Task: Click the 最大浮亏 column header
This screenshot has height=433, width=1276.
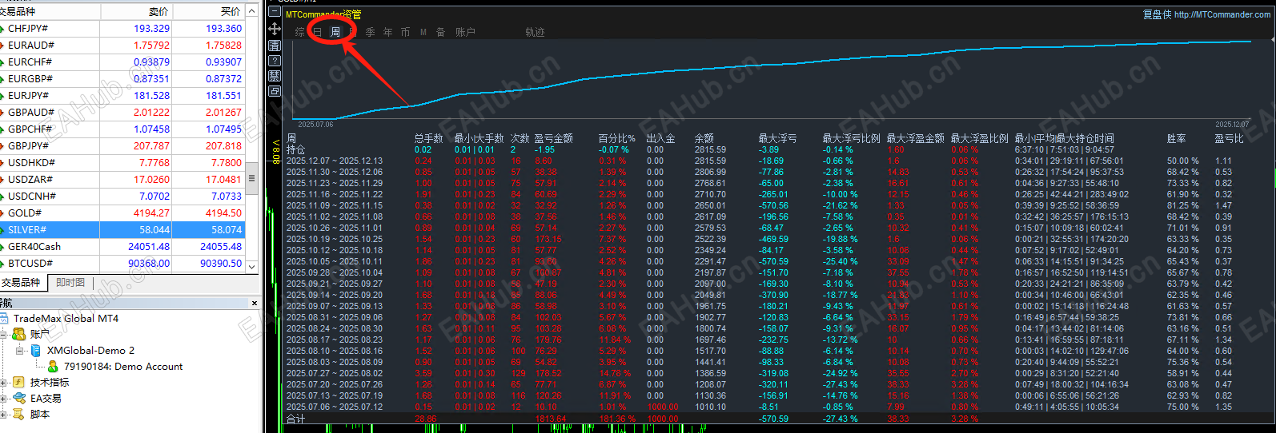Action: 777,138
